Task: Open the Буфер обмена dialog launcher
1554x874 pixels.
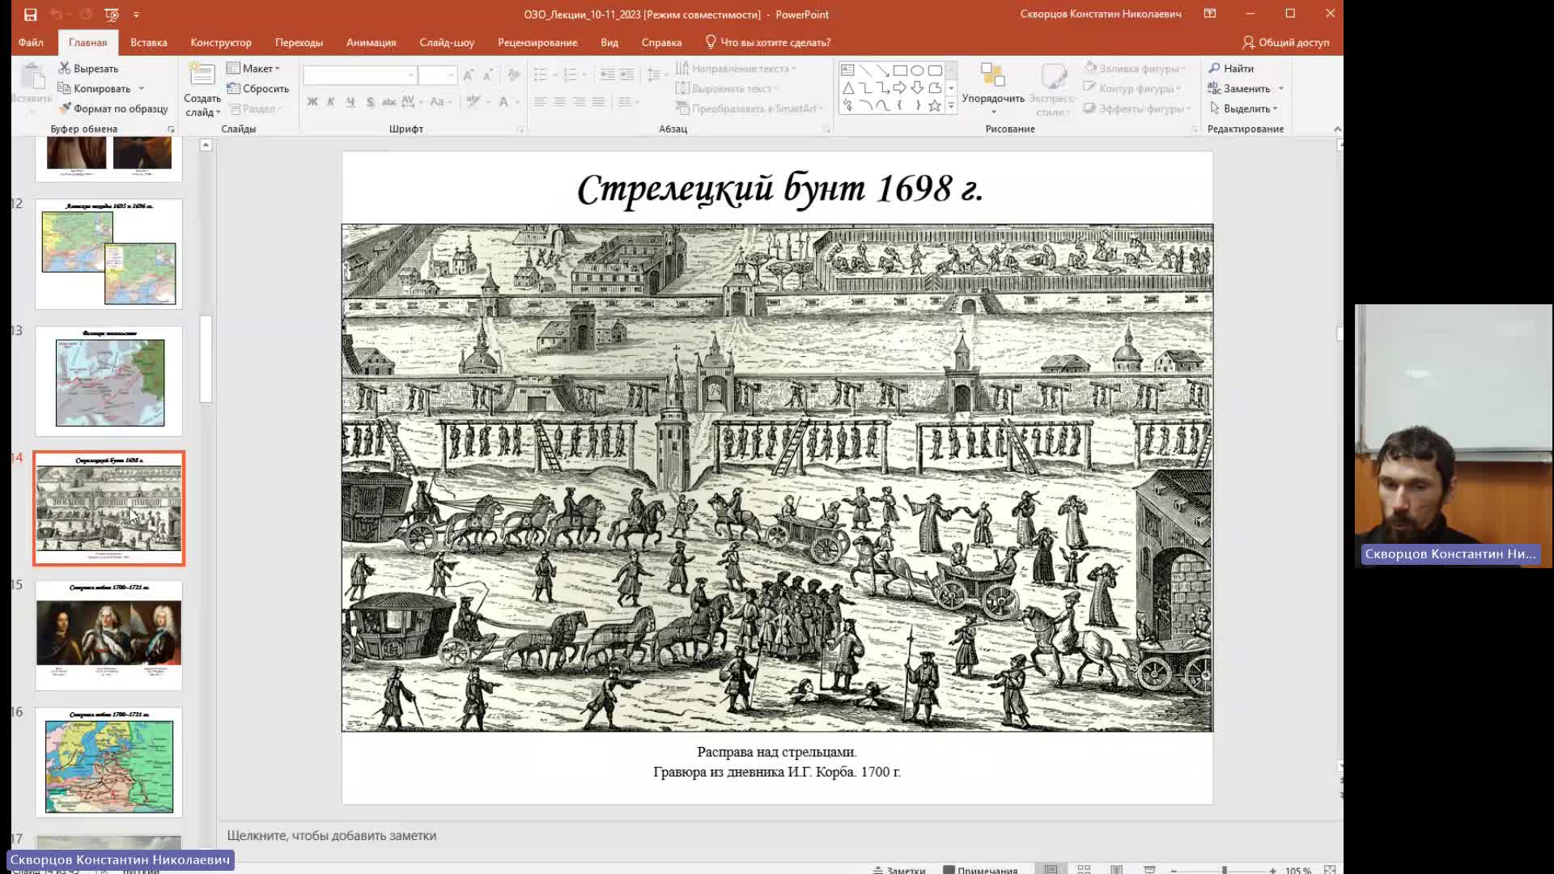Action: pyautogui.click(x=171, y=129)
